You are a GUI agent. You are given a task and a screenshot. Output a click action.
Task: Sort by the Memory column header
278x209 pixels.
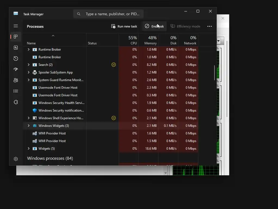coord(149,40)
